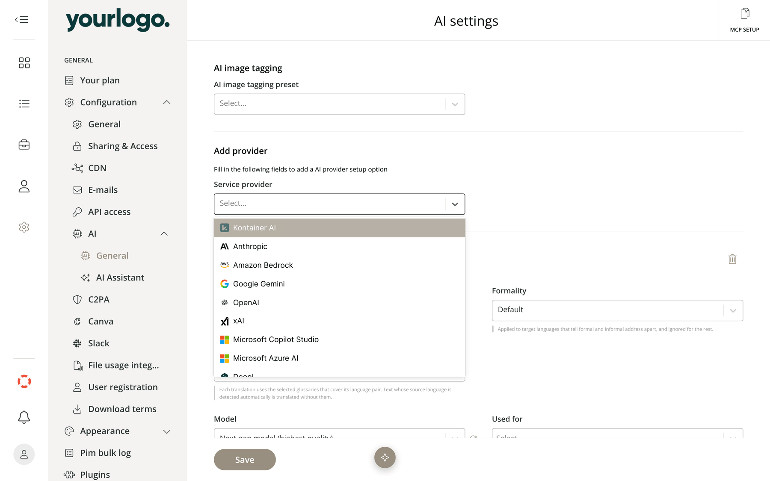Open the lifebuoy help icon
770x481 pixels.
[24, 381]
